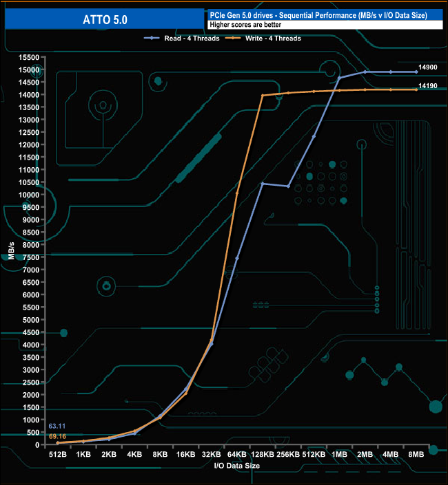Select the ATTO 5.0 title banner

point(103,21)
